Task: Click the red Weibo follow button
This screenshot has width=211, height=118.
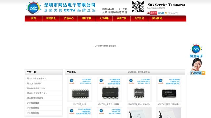Action: tap(153, 13)
